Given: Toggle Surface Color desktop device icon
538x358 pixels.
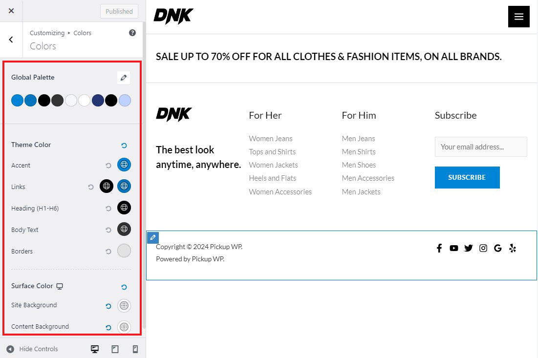Looking at the screenshot, I should tap(60, 286).
